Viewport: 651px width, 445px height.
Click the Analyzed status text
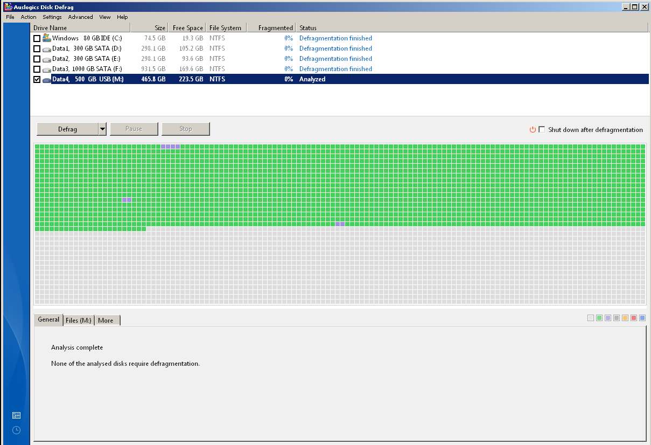[312, 79]
